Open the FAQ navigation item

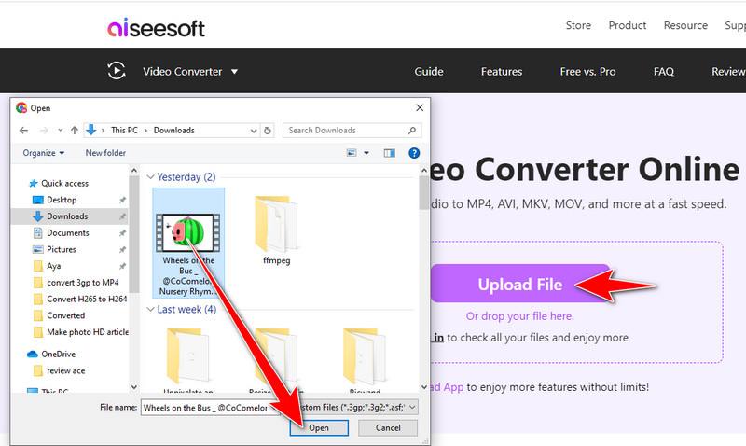coord(664,72)
